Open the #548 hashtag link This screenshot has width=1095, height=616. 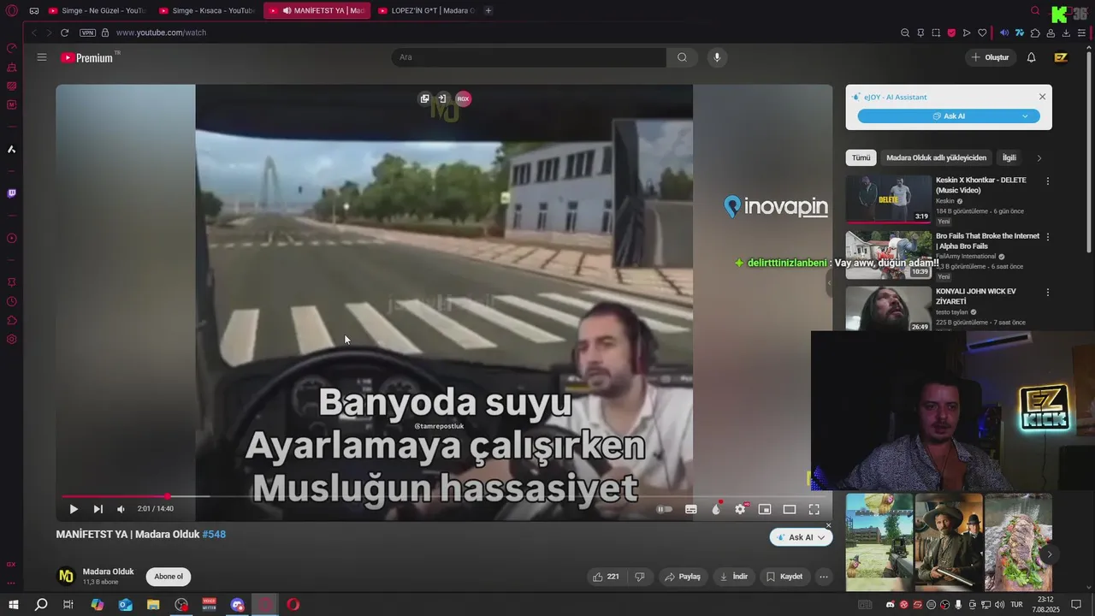tap(214, 534)
